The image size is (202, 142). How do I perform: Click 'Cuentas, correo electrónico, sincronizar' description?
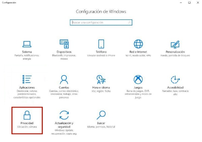[x=64, y=94]
